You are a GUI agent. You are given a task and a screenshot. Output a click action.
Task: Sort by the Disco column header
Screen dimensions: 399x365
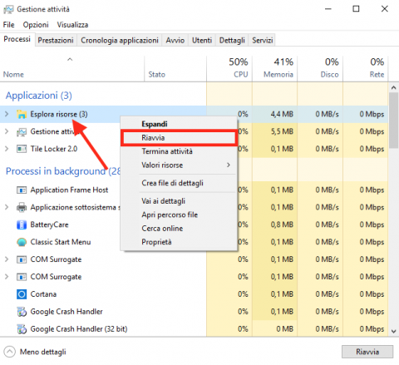click(320, 68)
